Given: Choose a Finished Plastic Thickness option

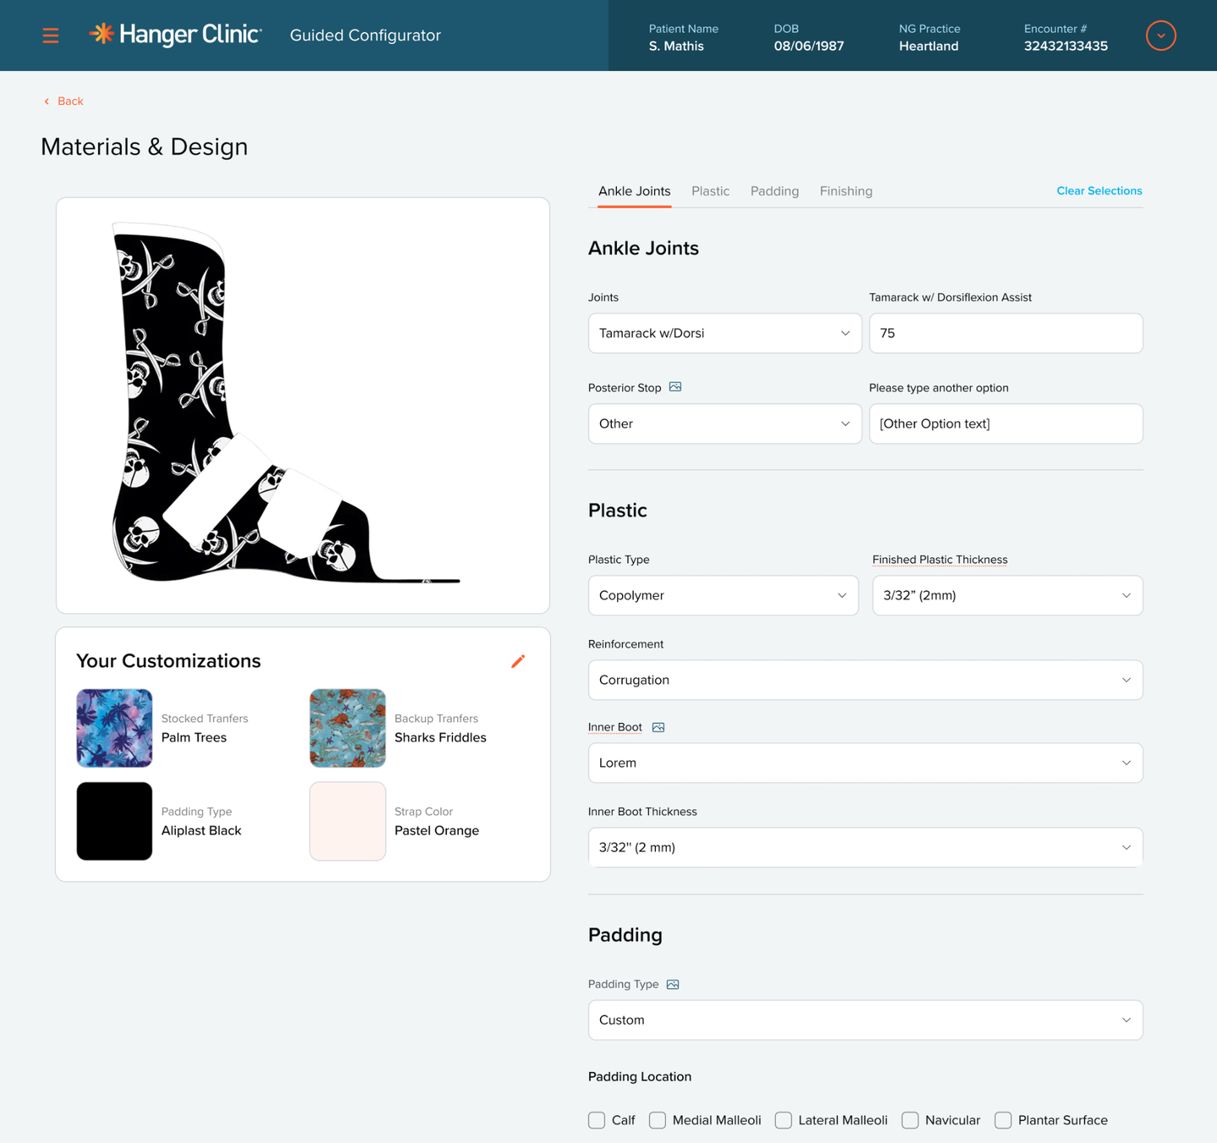Looking at the screenshot, I should pos(1007,595).
